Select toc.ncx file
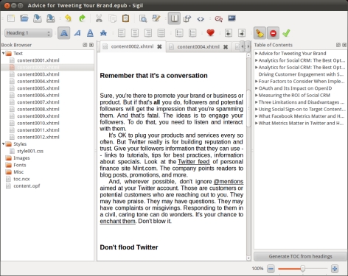 pyautogui.click(x=21, y=179)
